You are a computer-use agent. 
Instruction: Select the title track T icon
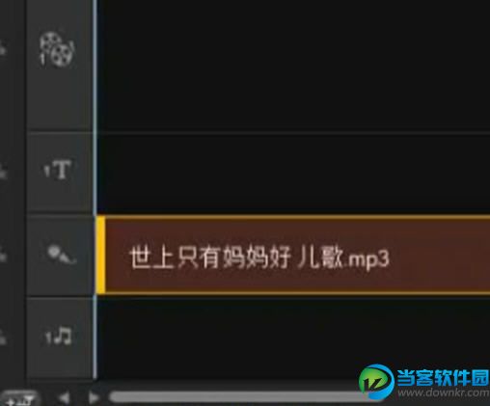58,170
